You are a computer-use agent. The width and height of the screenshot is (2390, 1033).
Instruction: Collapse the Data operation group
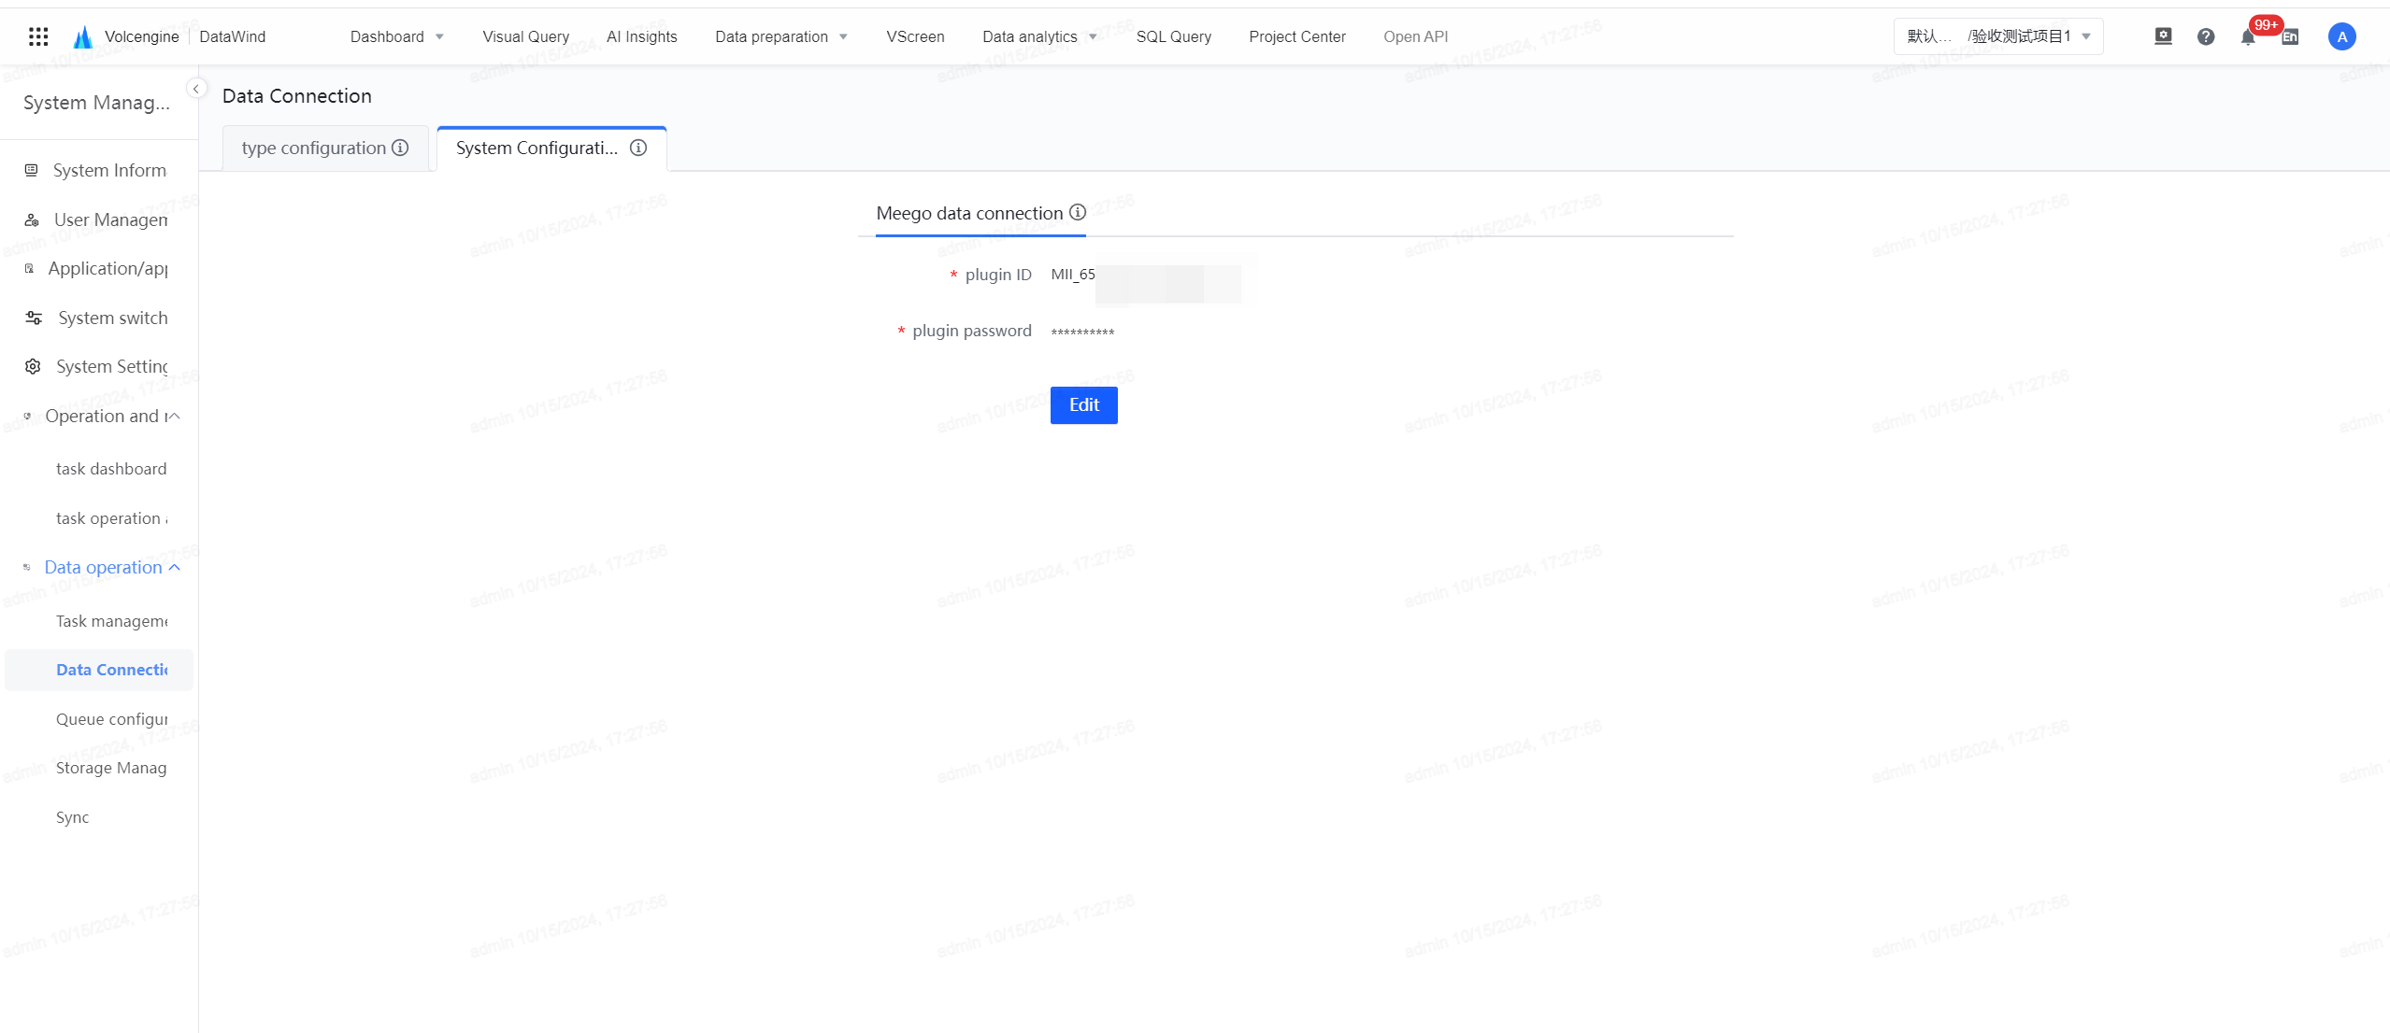pyautogui.click(x=174, y=568)
